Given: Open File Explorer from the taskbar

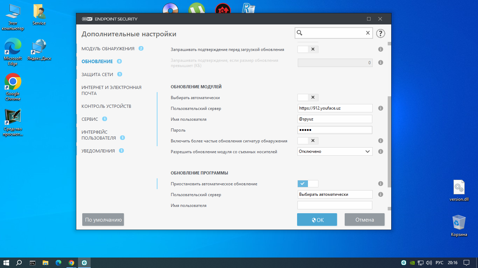Looking at the screenshot, I should pyautogui.click(x=45, y=263).
